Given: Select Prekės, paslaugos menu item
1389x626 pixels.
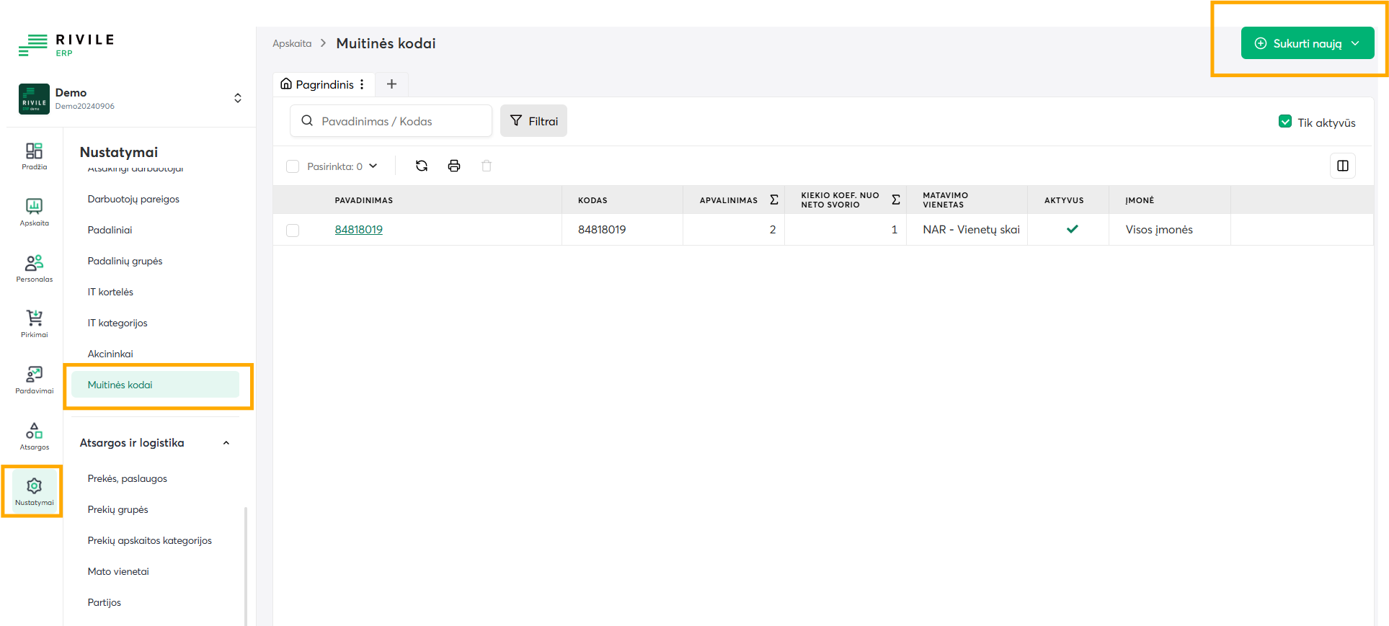Looking at the screenshot, I should pyautogui.click(x=128, y=478).
